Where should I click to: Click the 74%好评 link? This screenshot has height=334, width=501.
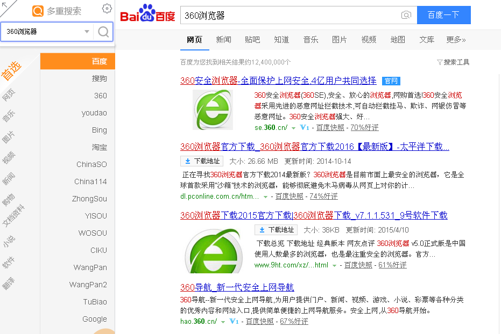click(x=323, y=197)
